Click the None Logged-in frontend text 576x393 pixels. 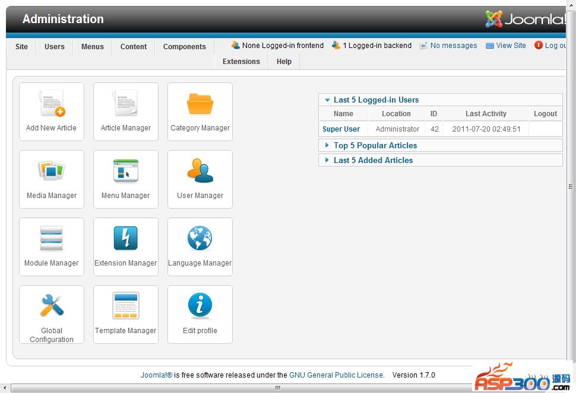coord(283,46)
